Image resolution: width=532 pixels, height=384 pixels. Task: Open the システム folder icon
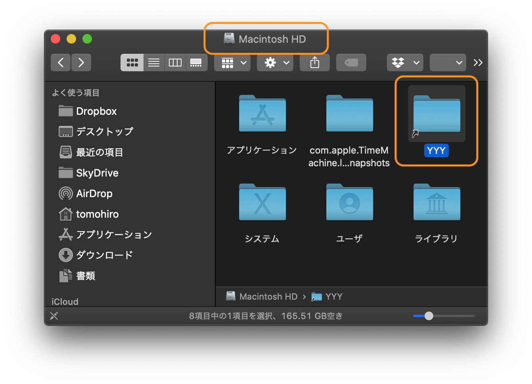click(262, 202)
